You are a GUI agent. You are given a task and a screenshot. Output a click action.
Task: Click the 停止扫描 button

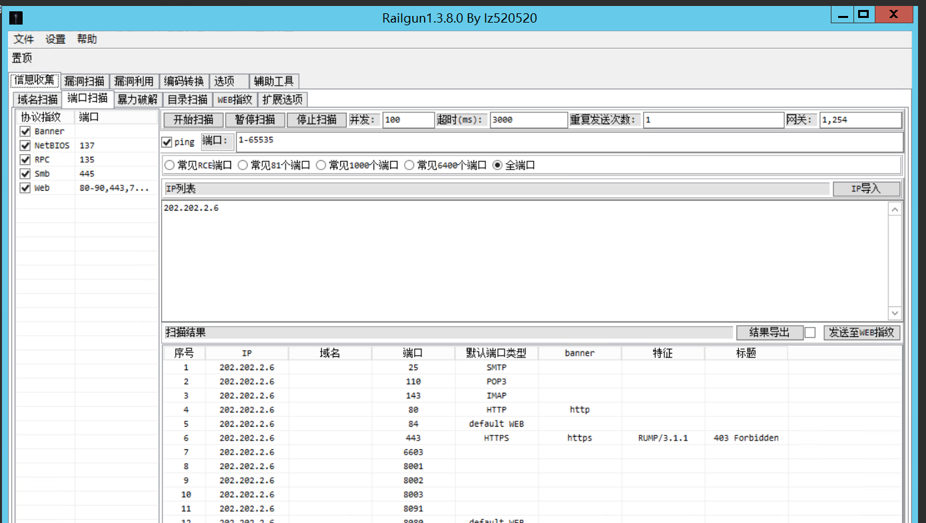317,120
